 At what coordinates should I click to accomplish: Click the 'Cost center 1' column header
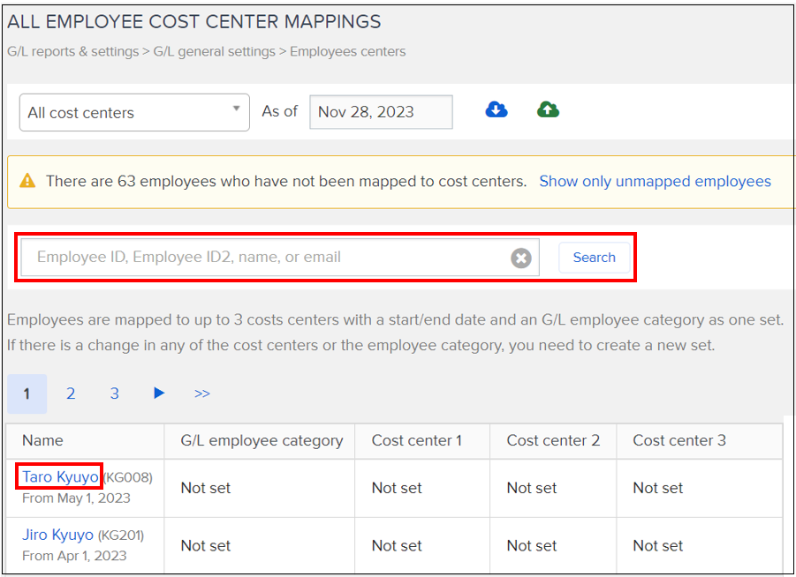(x=417, y=441)
